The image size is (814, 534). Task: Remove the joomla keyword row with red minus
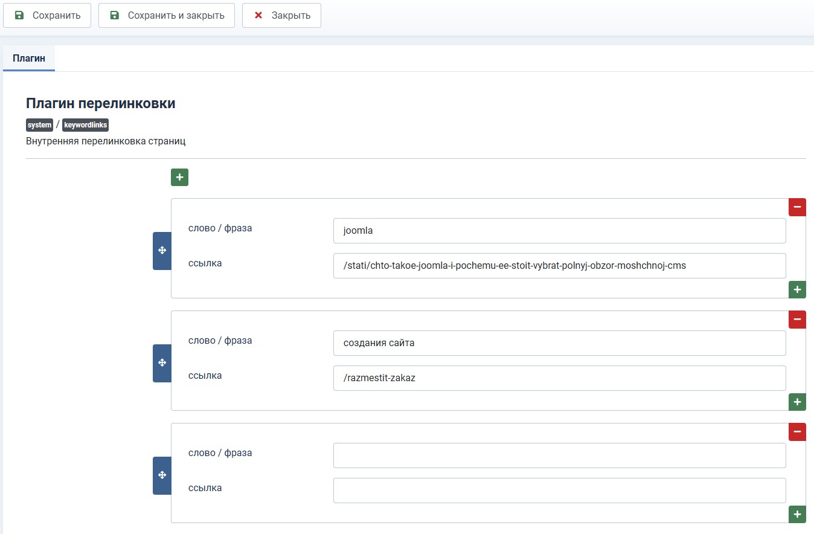pyautogui.click(x=797, y=207)
